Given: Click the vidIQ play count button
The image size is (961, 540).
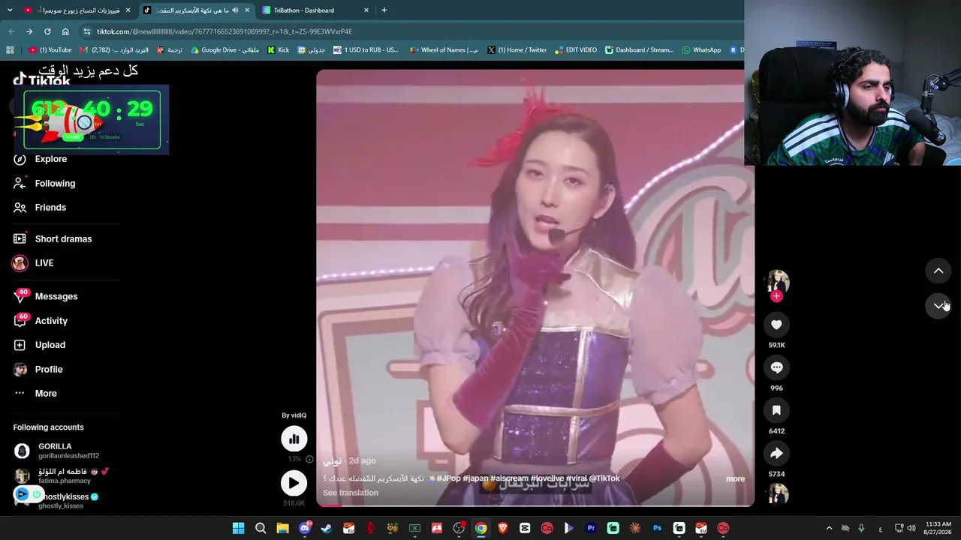Looking at the screenshot, I should pos(294,483).
